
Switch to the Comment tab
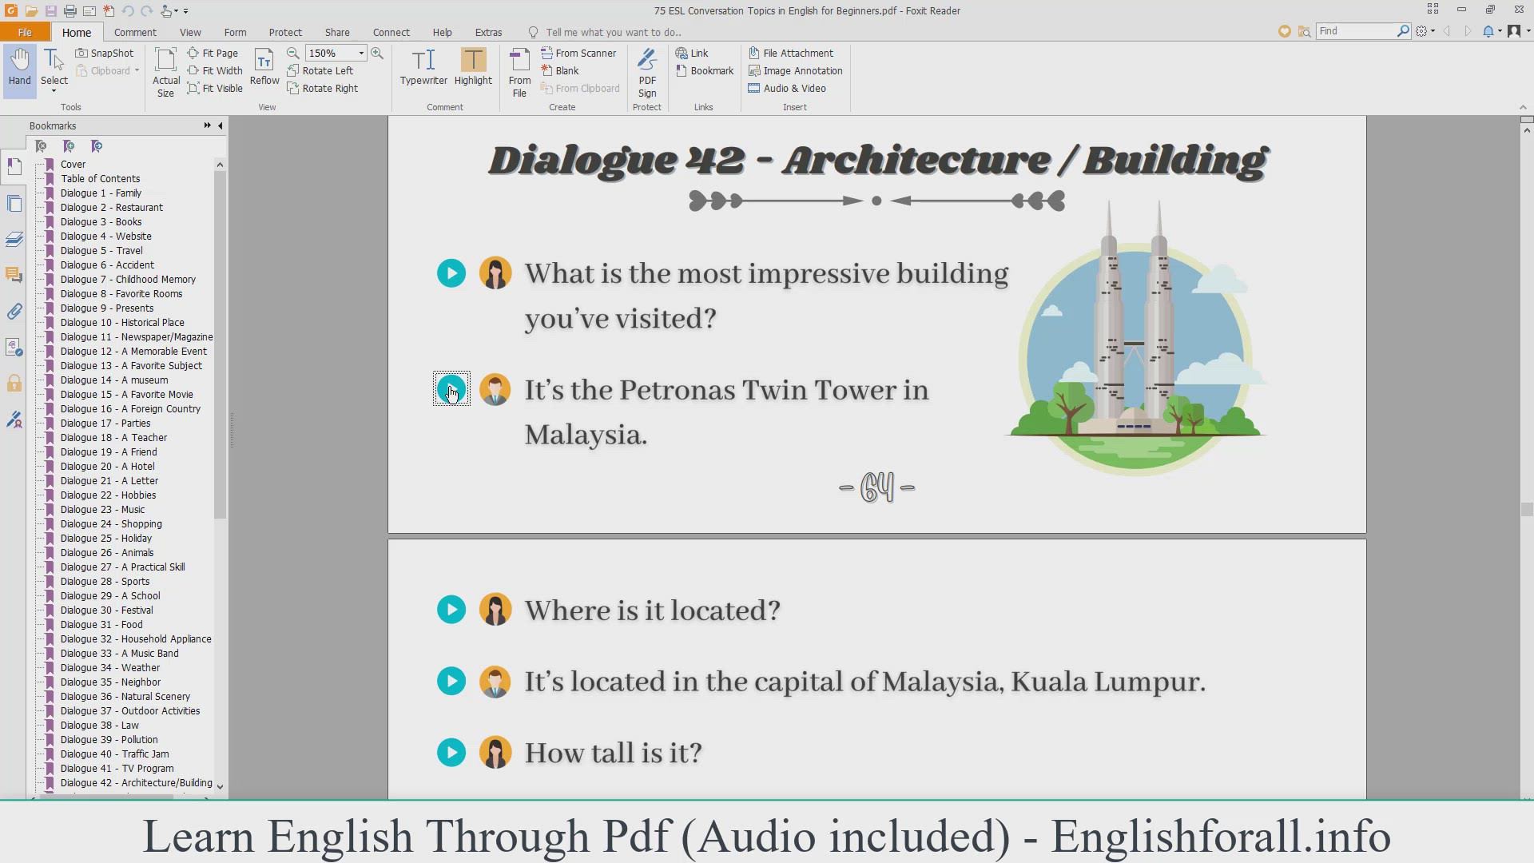(135, 32)
